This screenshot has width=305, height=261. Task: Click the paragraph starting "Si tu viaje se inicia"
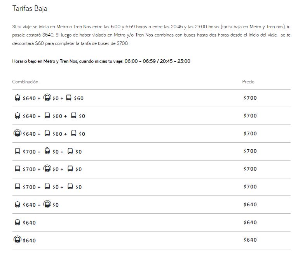pos(152,35)
